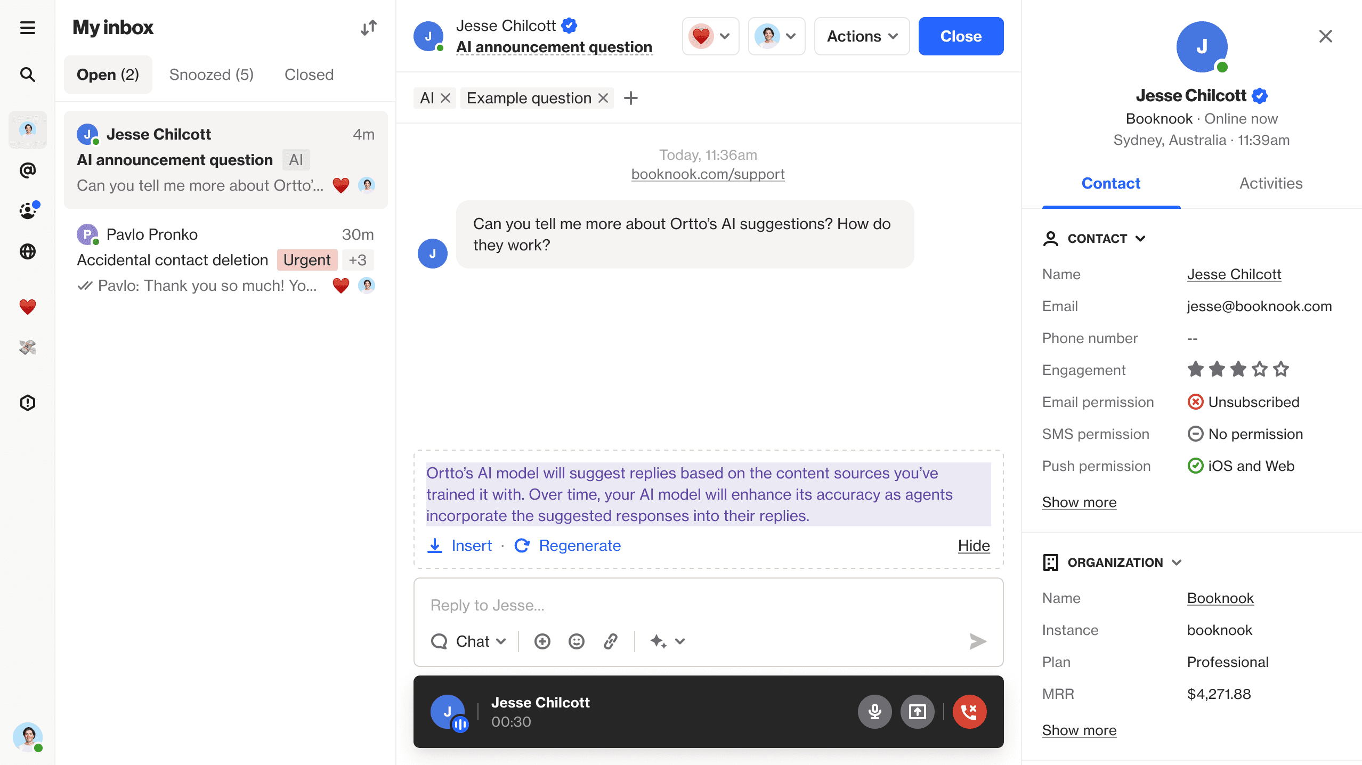Screen dimensions: 1362x765
Task: Open the Actions dropdown
Action: tap(862, 36)
